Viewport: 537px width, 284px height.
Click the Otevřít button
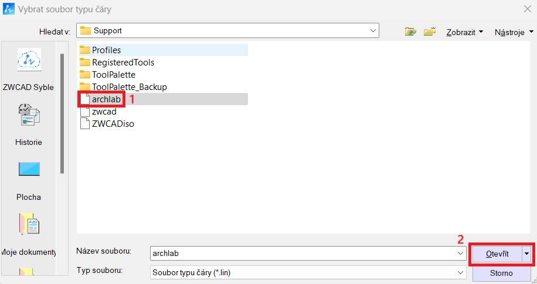497,254
